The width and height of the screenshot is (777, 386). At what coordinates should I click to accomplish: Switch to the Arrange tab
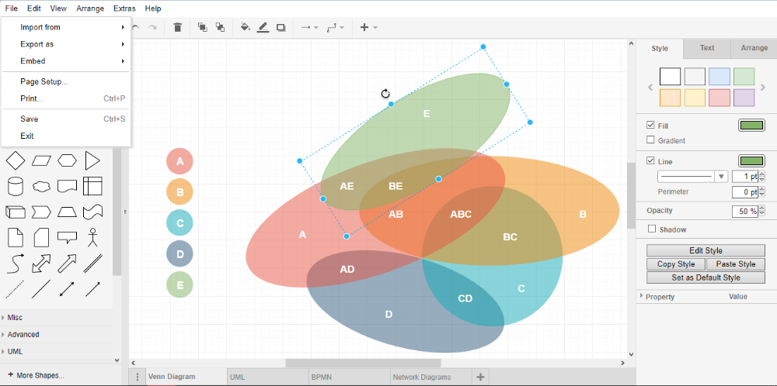754,48
